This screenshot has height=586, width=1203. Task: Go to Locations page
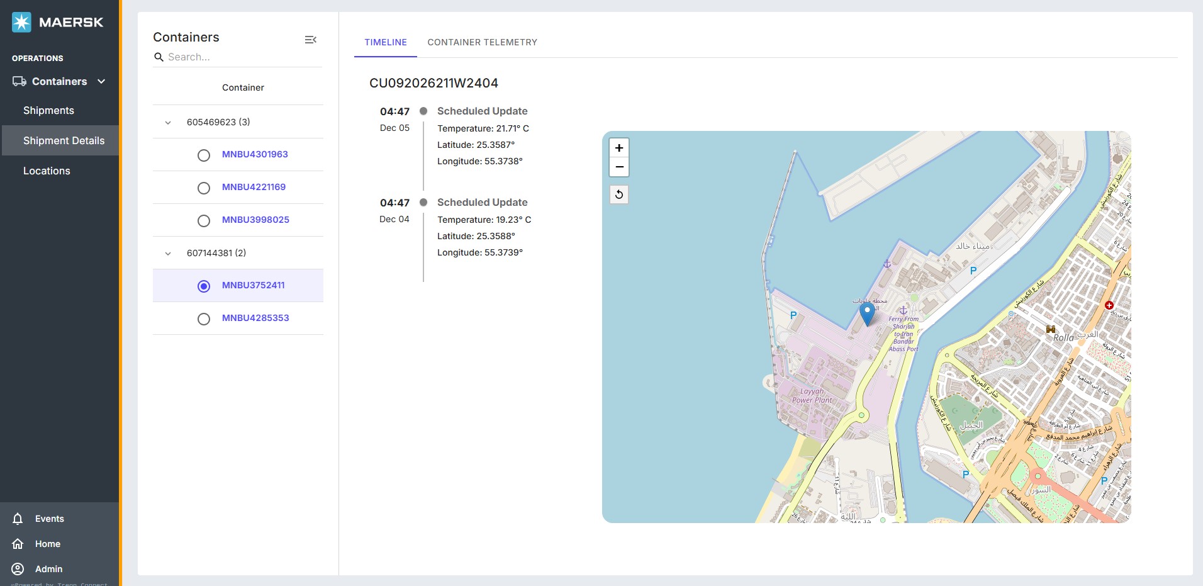pos(47,171)
